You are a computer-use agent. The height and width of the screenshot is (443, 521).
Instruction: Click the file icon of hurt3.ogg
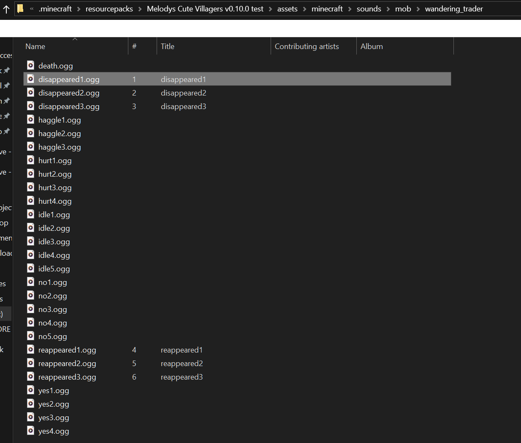pos(31,187)
